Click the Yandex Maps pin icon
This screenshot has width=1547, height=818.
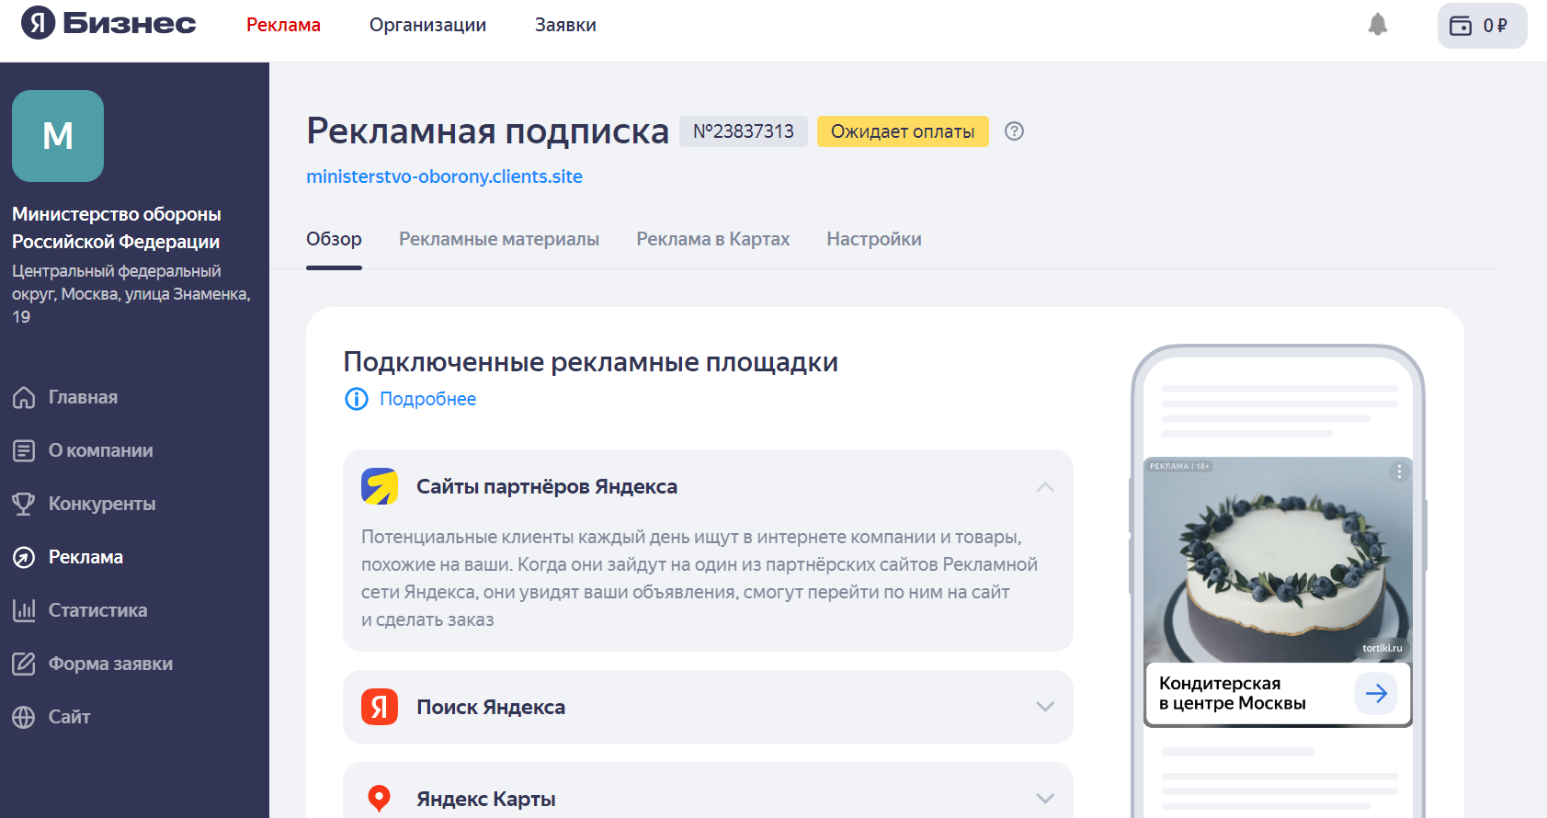pos(380,799)
